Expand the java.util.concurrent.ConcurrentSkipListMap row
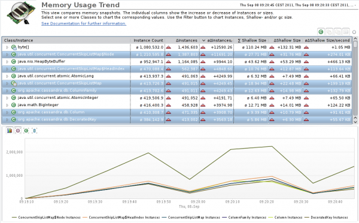Image resolution: width=359 pixels, height=223 pixels. point(7,83)
